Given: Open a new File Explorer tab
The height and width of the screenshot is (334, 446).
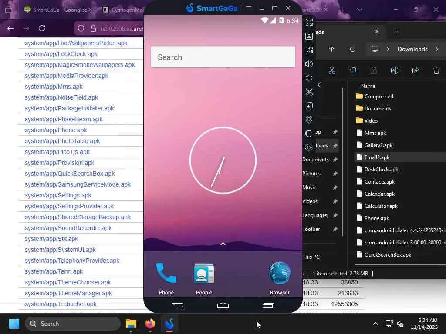Looking at the screenshot, I should [x=396, y=32].
